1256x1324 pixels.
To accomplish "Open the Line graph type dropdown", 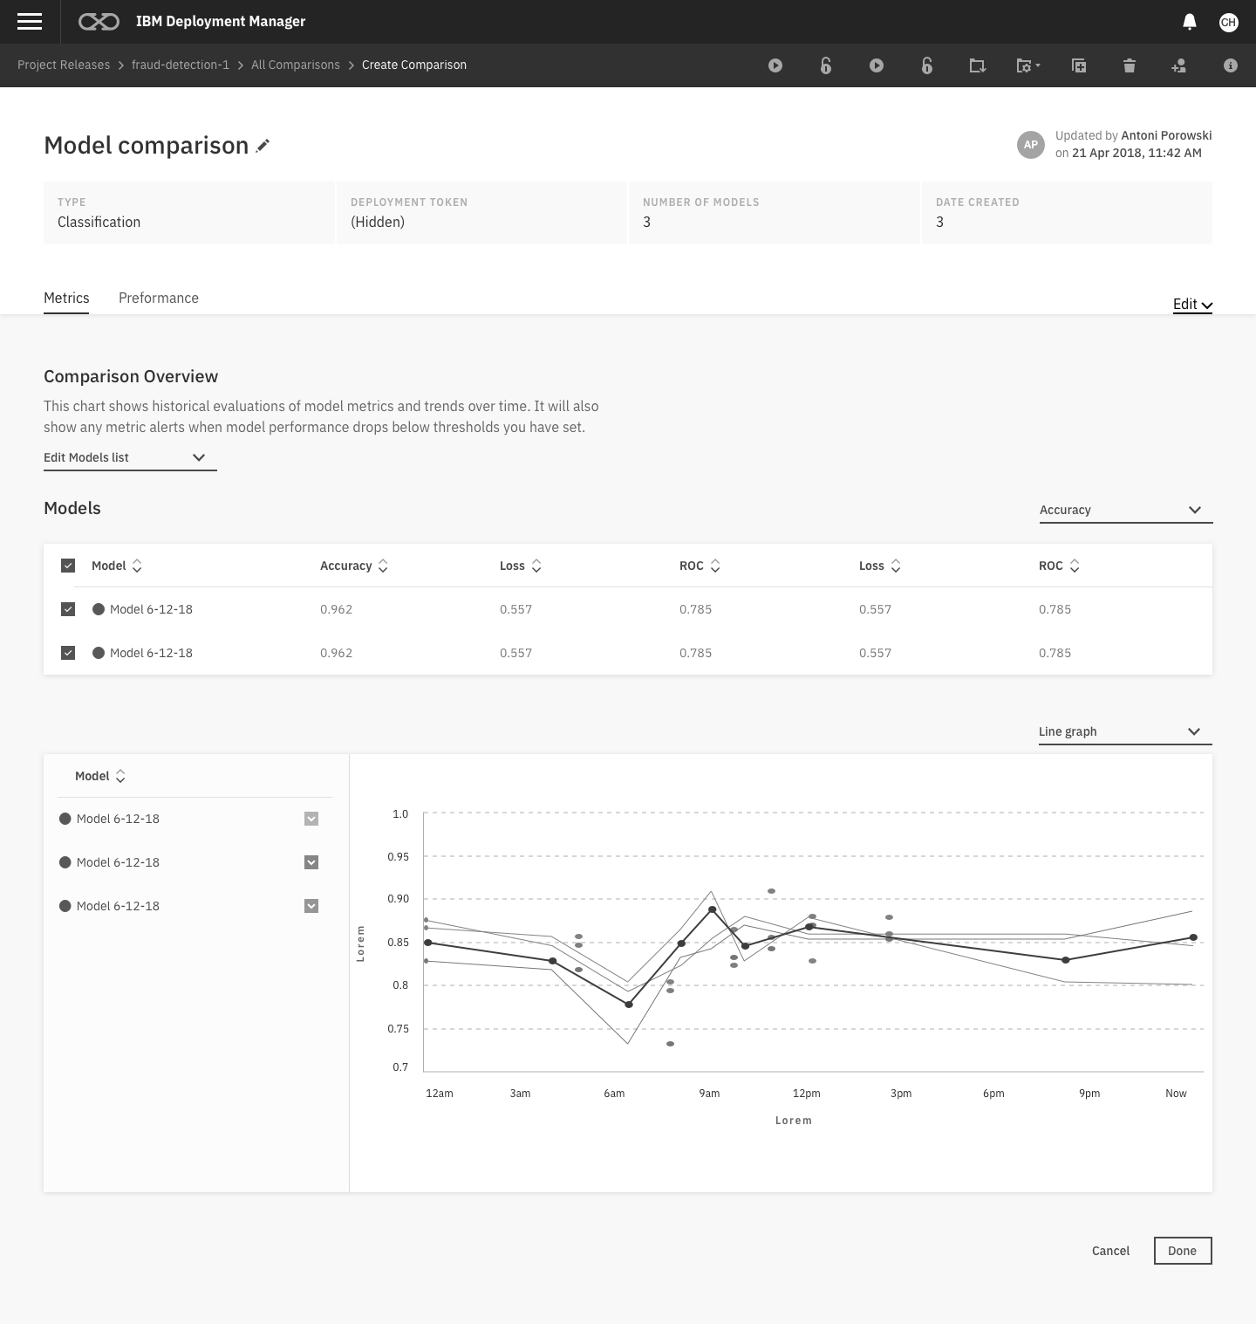I will click(x=1125, y=732).
